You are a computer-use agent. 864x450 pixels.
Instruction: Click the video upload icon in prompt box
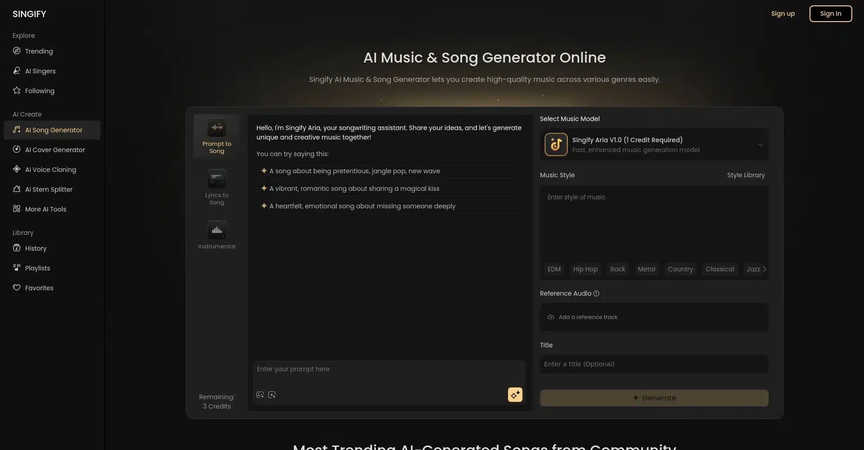[x=272, y=394]
